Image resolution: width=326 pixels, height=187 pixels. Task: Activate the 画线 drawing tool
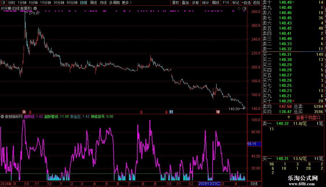(x=216, y=3)
